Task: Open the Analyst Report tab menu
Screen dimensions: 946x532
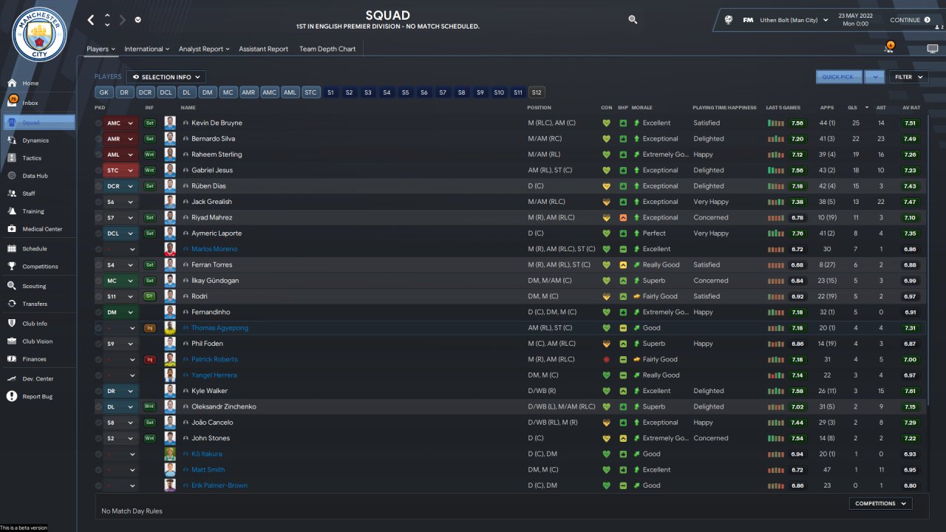Action: (x=204, y=50)
